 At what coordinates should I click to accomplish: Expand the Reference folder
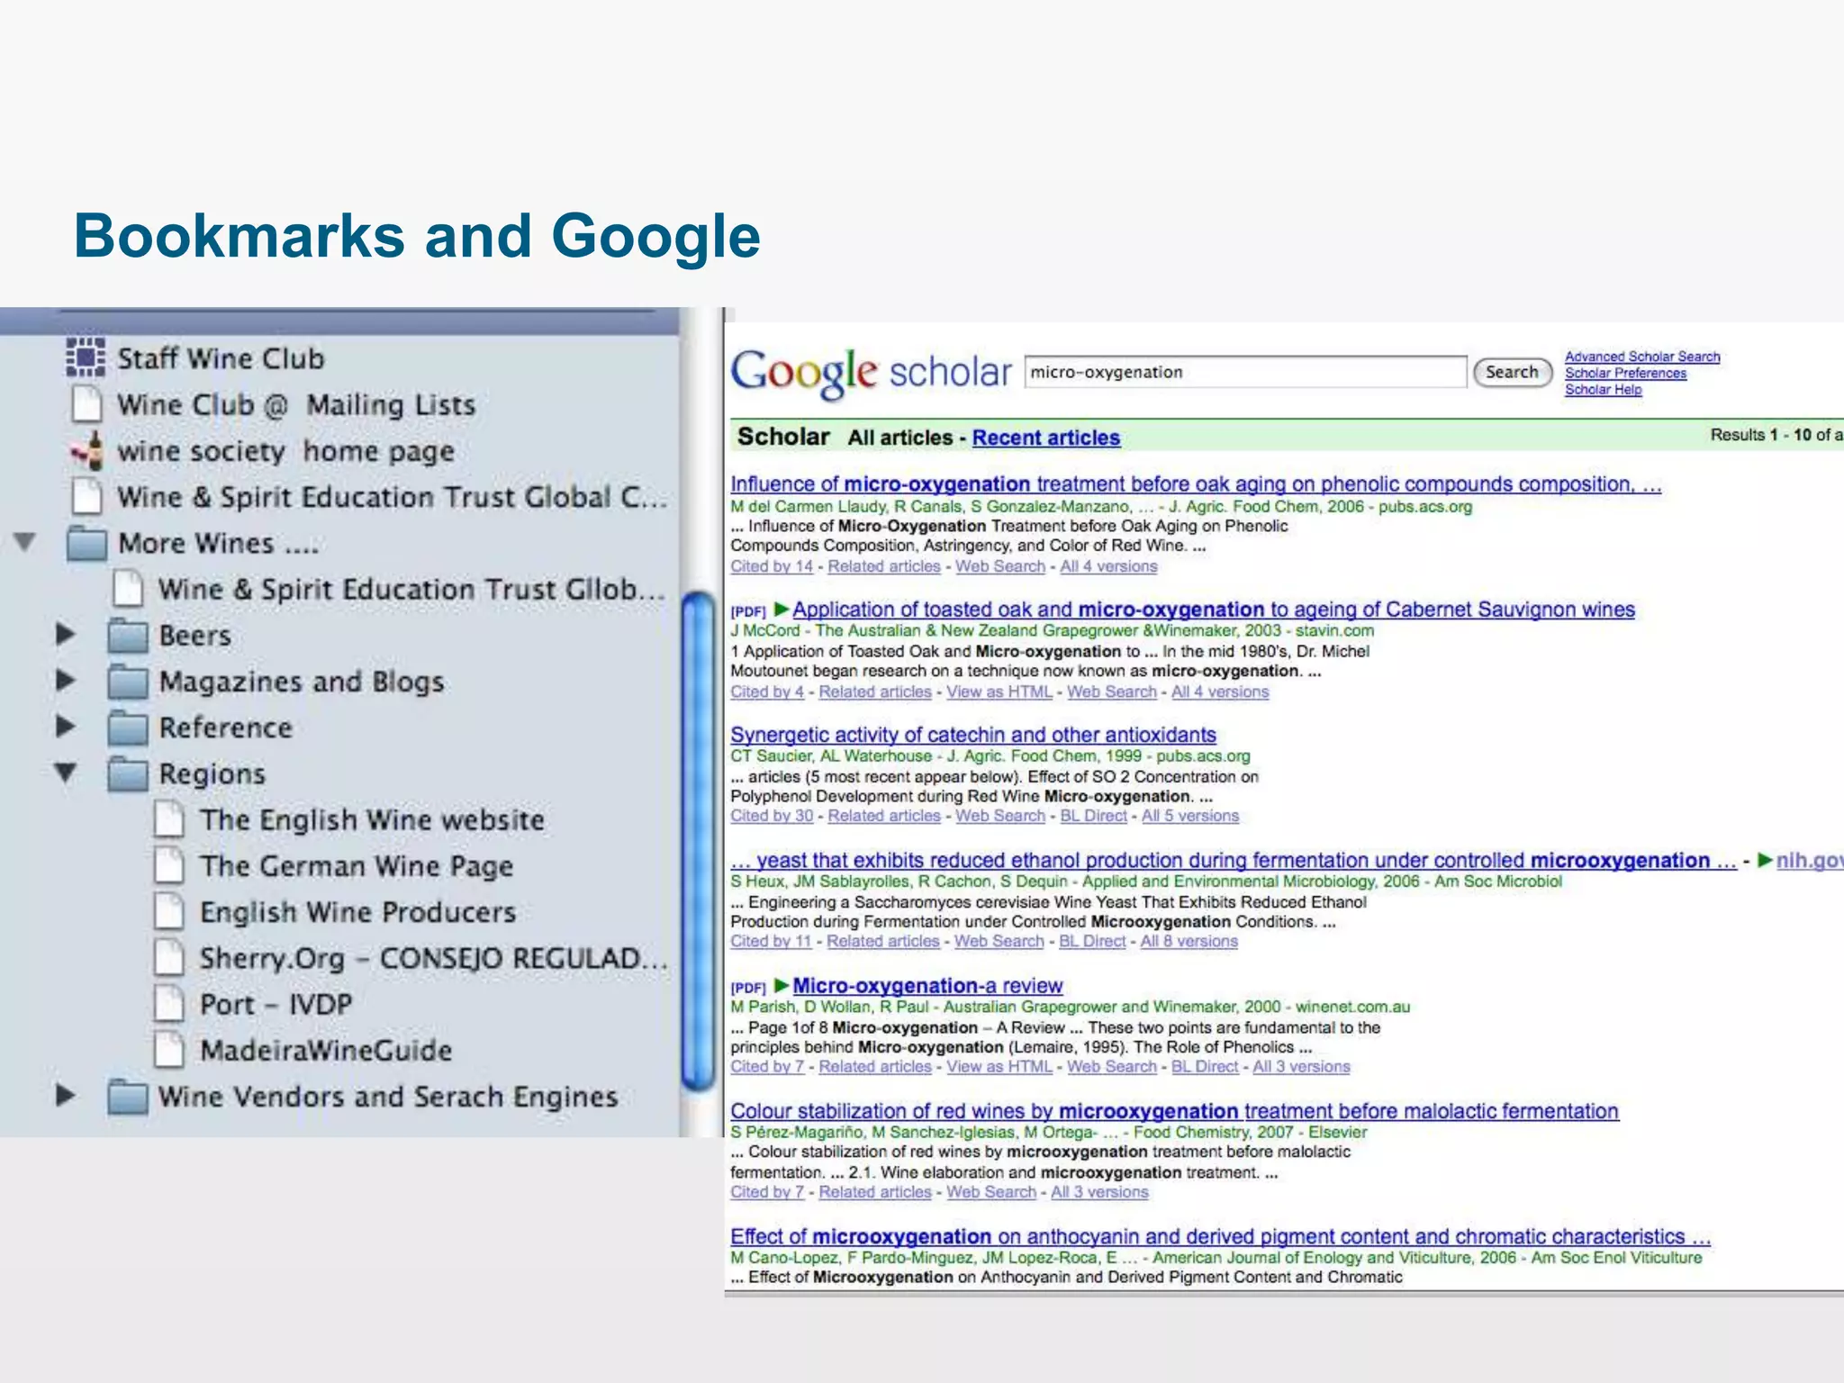(x=65, y=726)
